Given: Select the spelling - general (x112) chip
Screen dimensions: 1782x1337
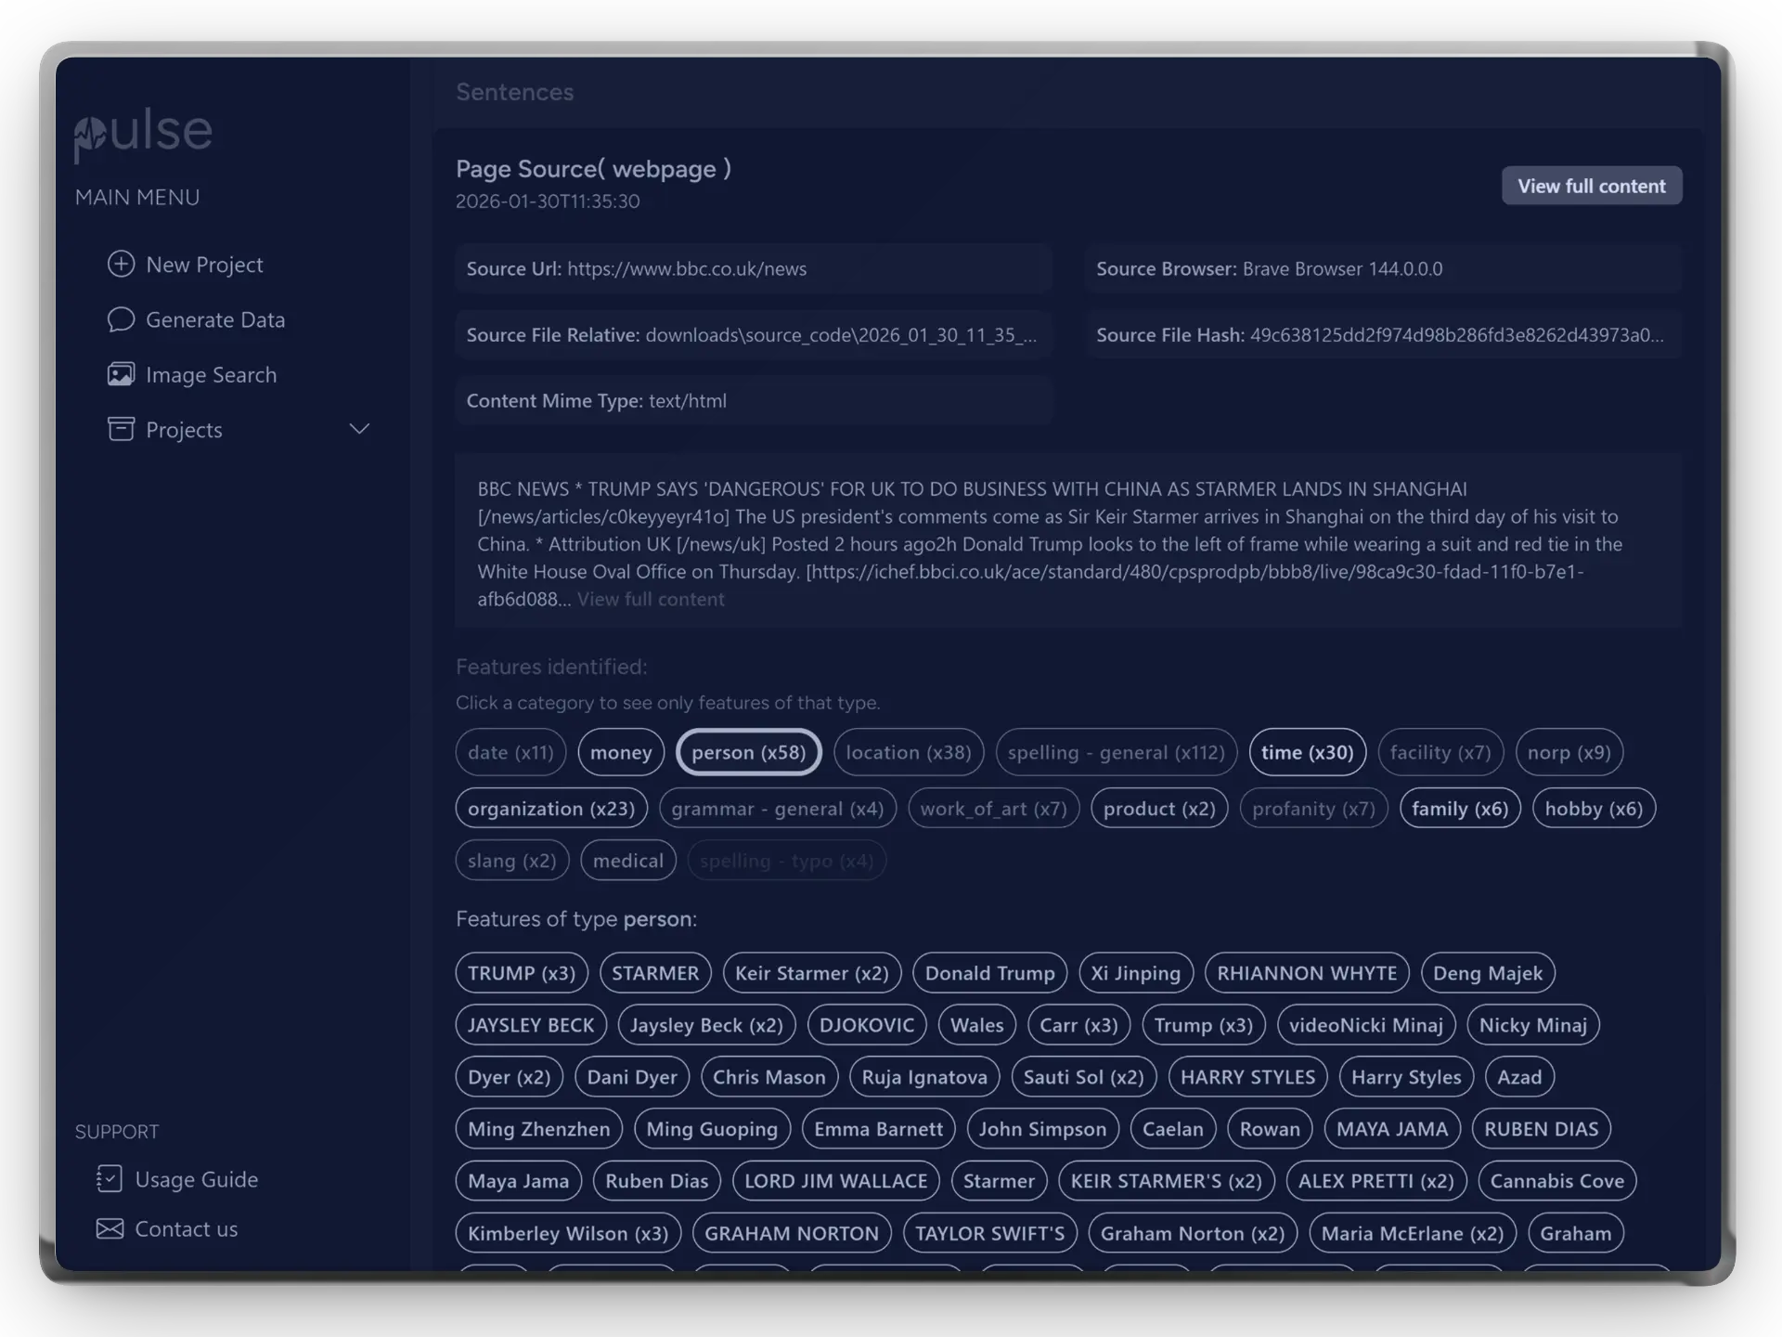Looking at the screenshot, I should click(1117, 752).
